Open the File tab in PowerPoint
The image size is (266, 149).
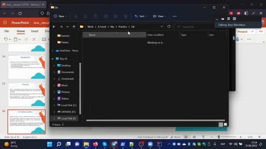(x=7, y=31)
